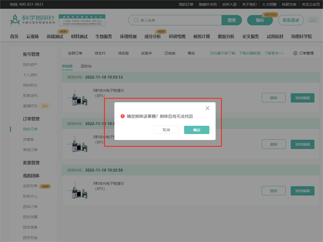Switch to the 草稿箱 tab
This screenshot has width=323, height=242.
pos(67,66)
